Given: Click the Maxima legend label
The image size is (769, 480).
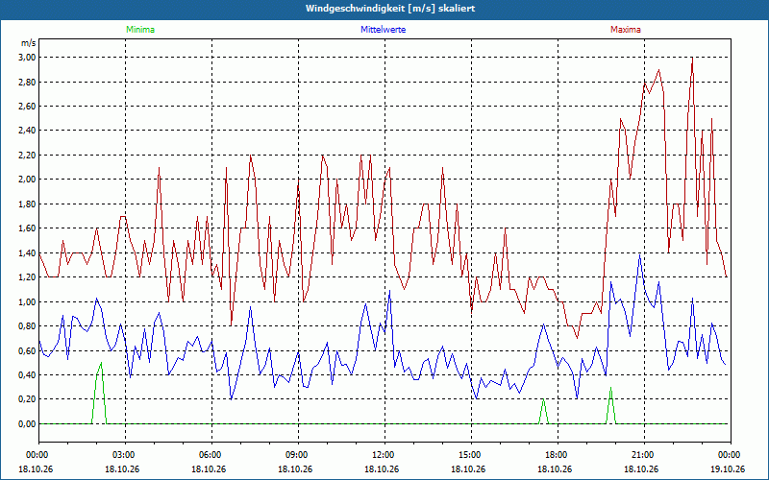Looking at the screenshot, I should click(x=626, y=30).
